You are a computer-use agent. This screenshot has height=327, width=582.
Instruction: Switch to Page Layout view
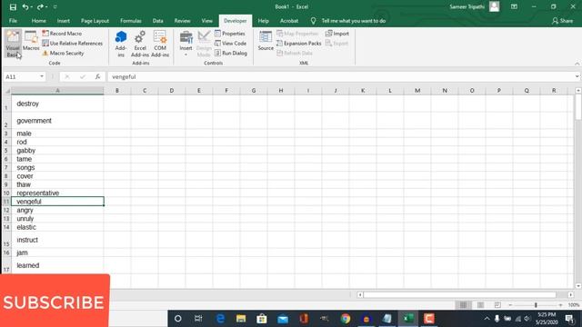click(481, 305)
